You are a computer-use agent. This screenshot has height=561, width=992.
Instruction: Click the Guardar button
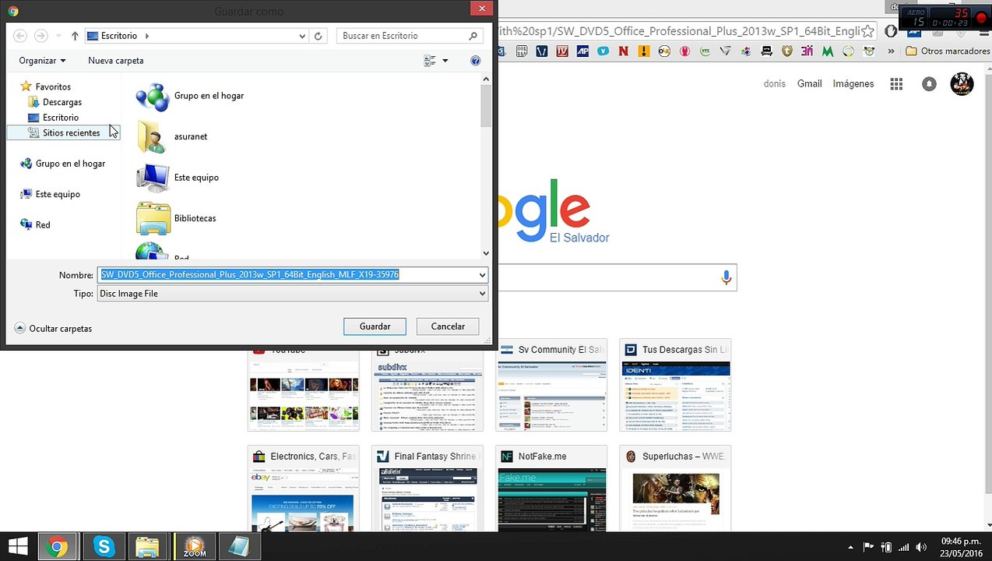click(375, 326)
